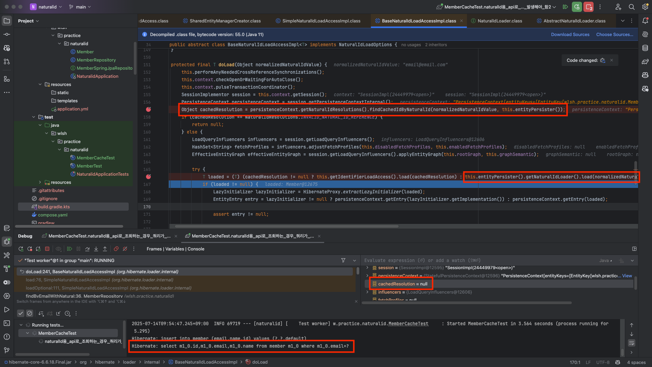Click Code With Me person icon in title bar
This screenshot has height=367, width=652.
618,7
